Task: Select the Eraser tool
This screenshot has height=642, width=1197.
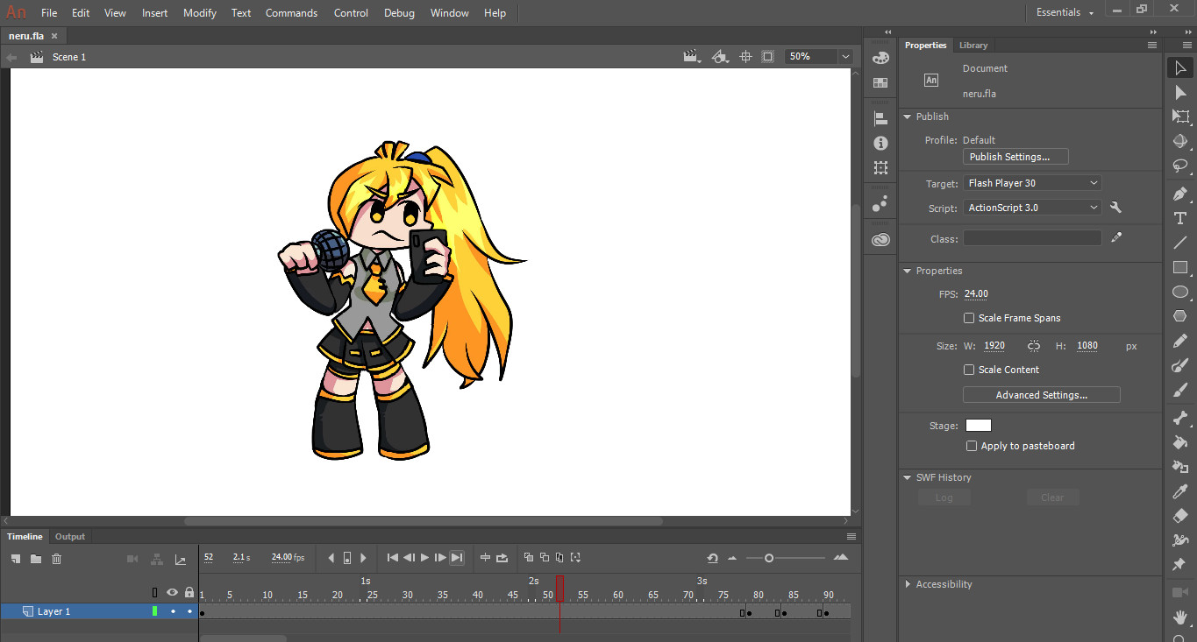Action: 1180,515
